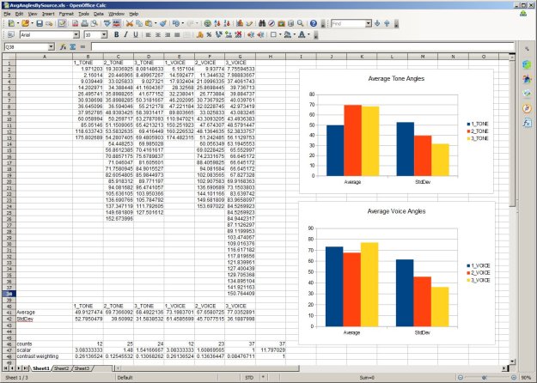Expand the Arial font name dropdown
The height and width of the screenshot is (383, 537).
coord(80,35)
